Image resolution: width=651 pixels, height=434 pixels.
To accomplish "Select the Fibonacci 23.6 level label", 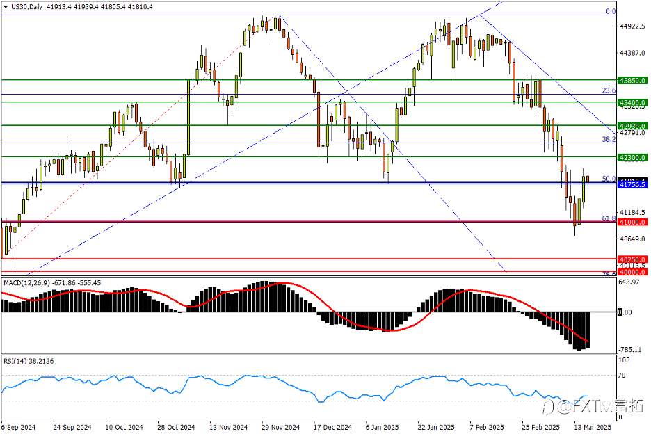I will (609, 90).
